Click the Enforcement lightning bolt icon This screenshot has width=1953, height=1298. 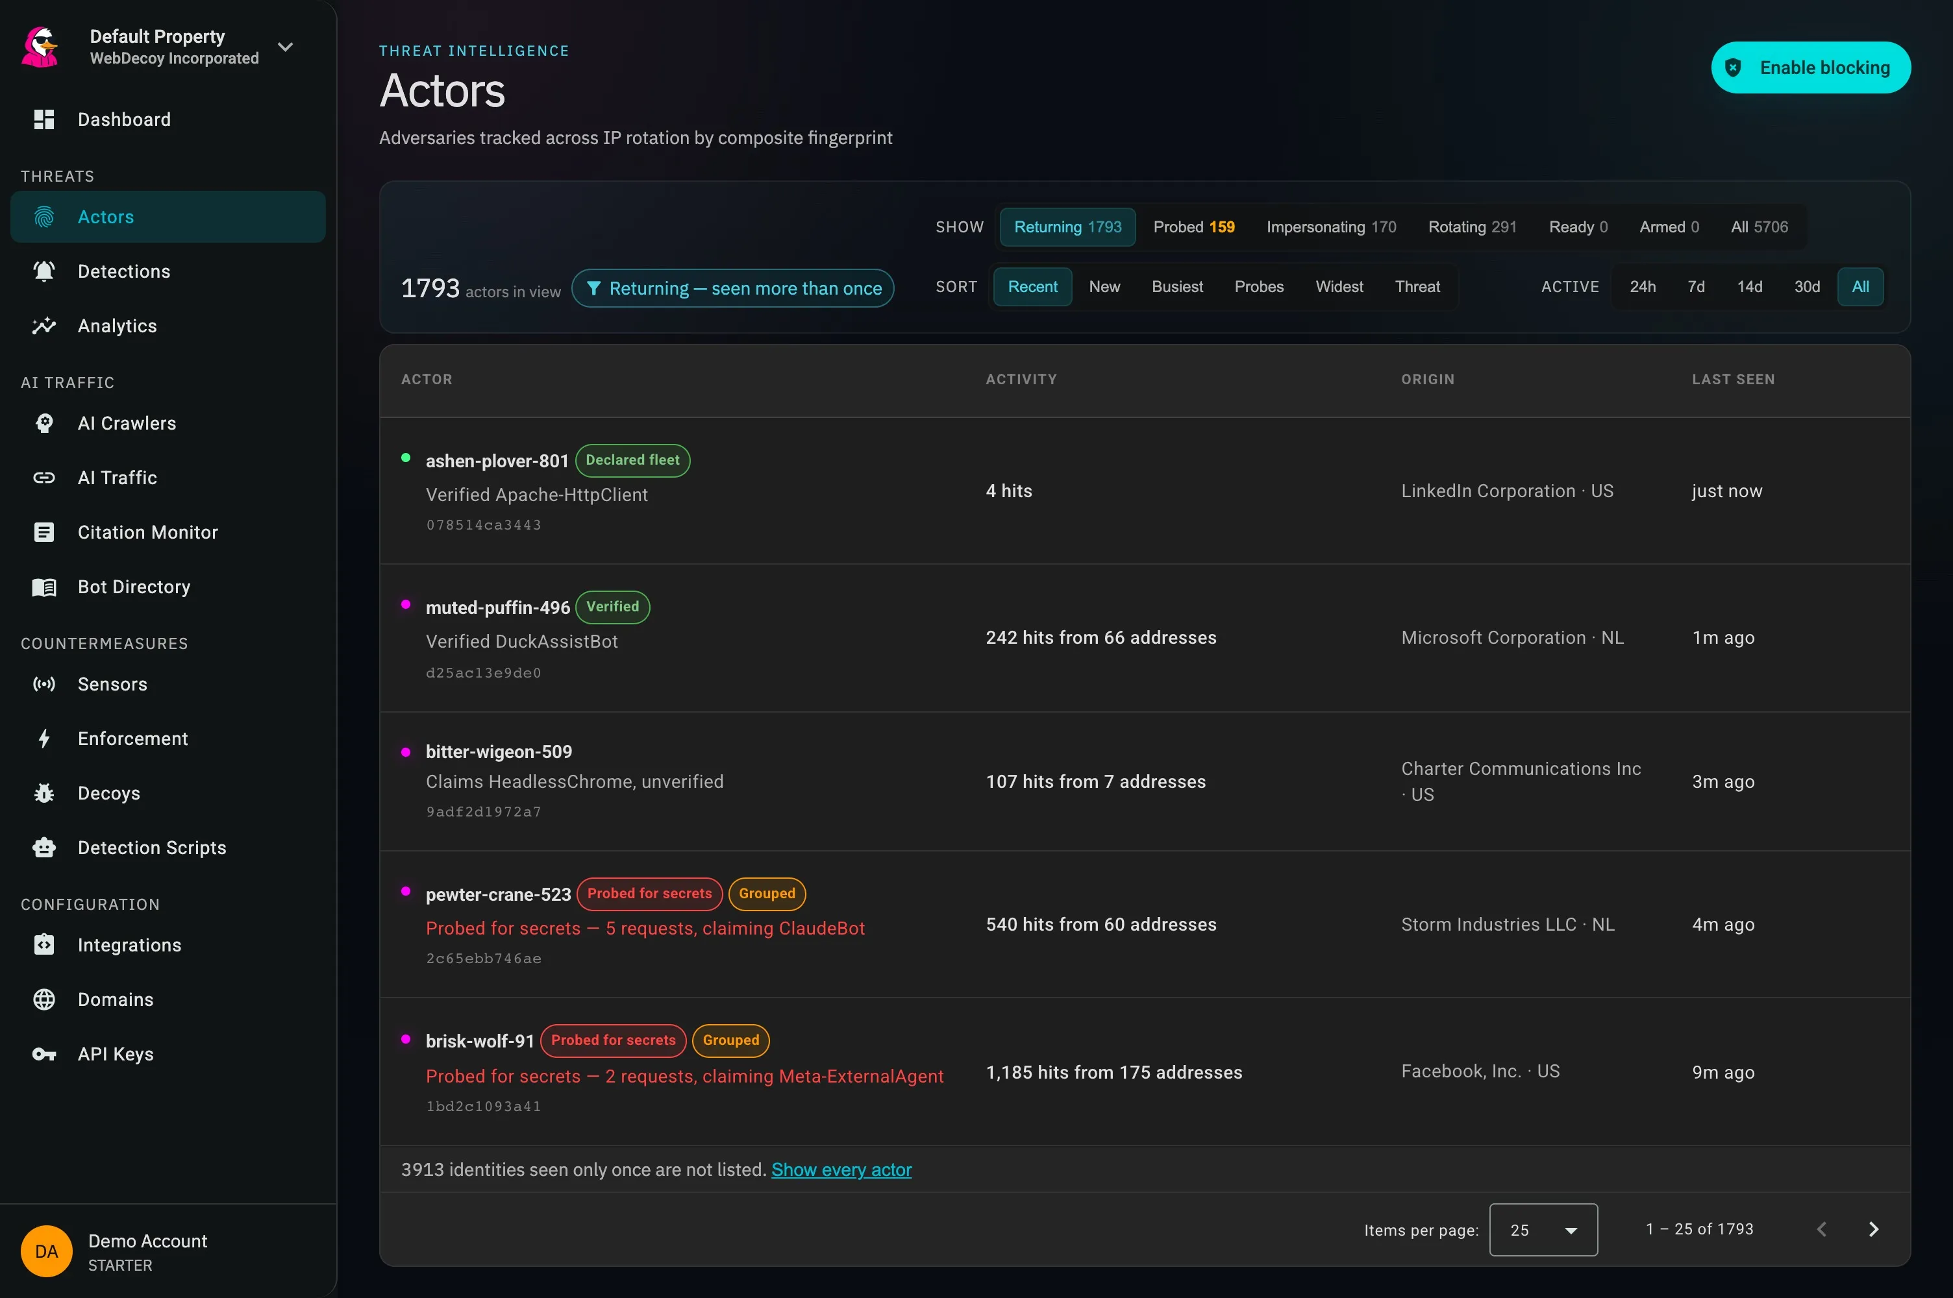point(44,739)
